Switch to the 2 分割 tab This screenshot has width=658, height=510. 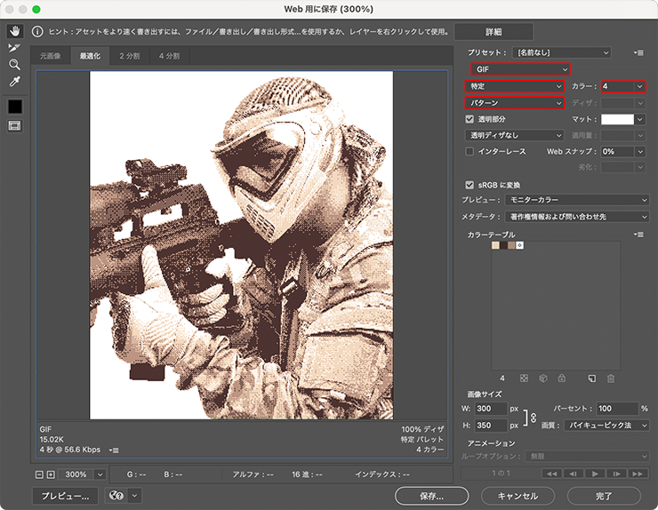pyautogui.click(x=130, y=56)
